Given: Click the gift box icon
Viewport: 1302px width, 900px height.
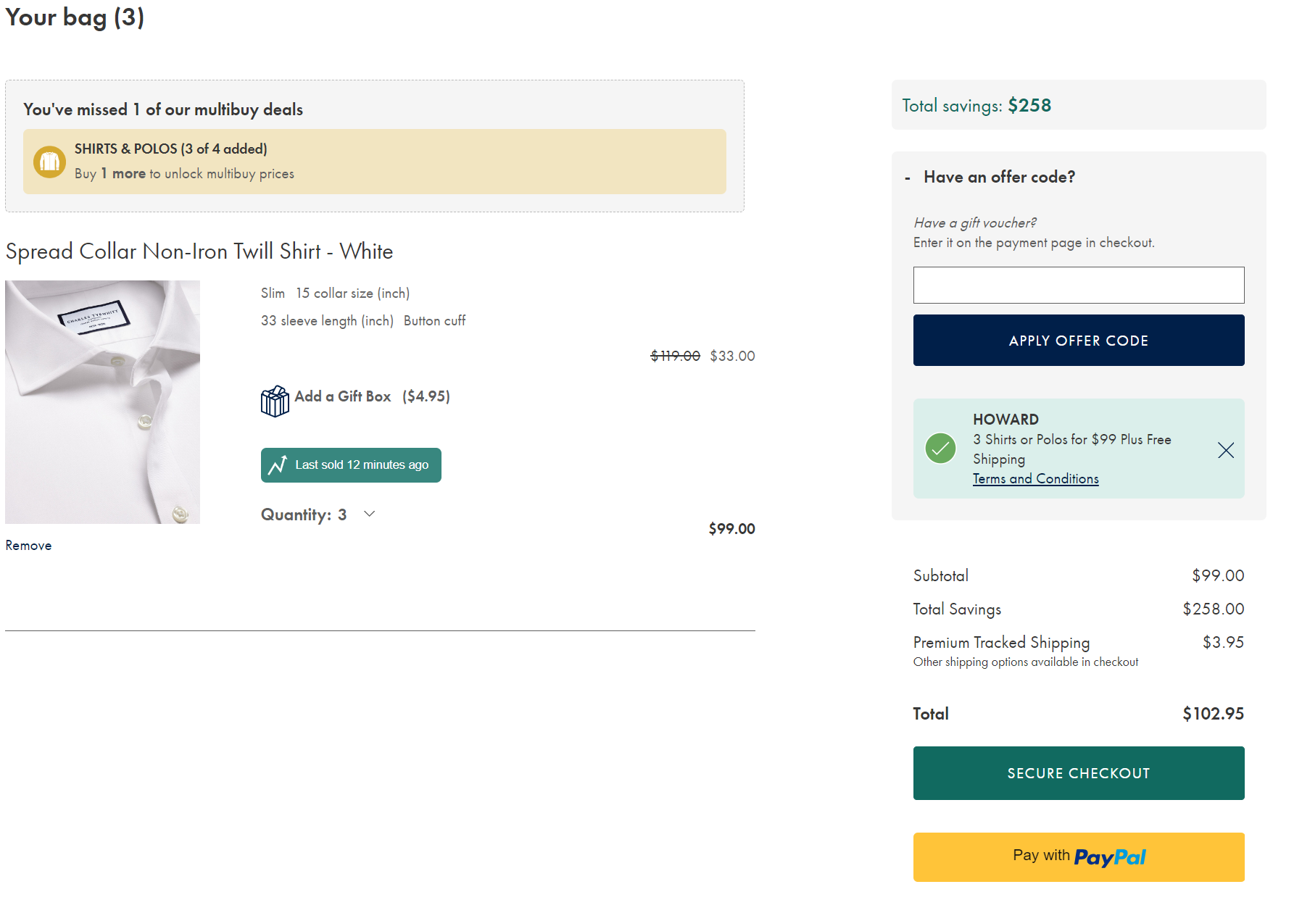Looking at the screenshot, I should [x=275, y=401].
